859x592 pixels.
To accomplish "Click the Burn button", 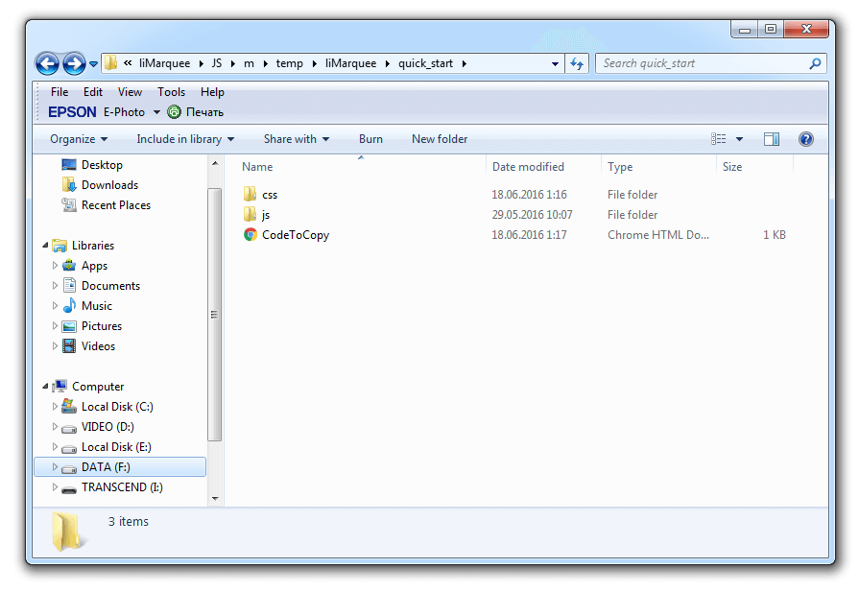I will coord(370,139).
